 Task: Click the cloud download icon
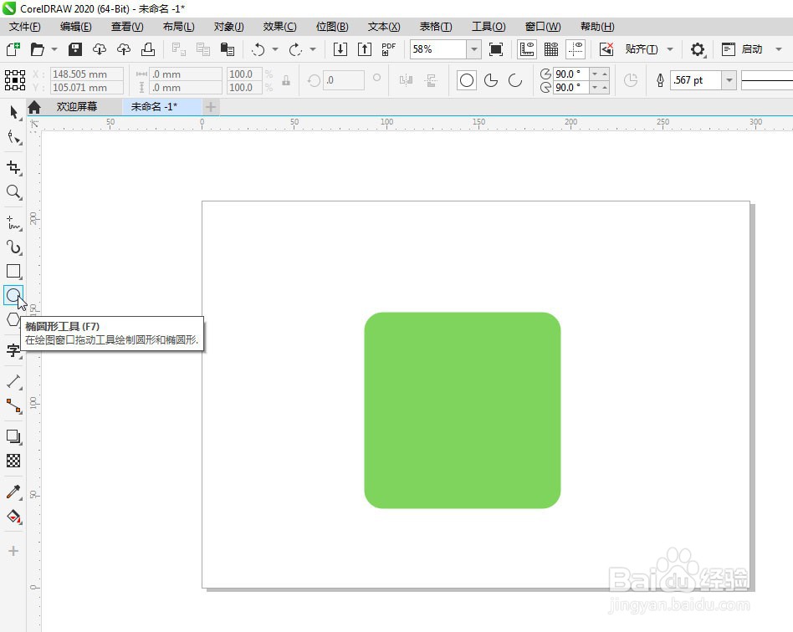[100, 49]
